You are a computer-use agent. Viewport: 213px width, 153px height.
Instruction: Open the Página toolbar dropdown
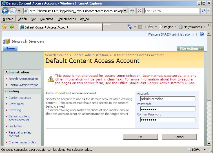coord(168,27)
